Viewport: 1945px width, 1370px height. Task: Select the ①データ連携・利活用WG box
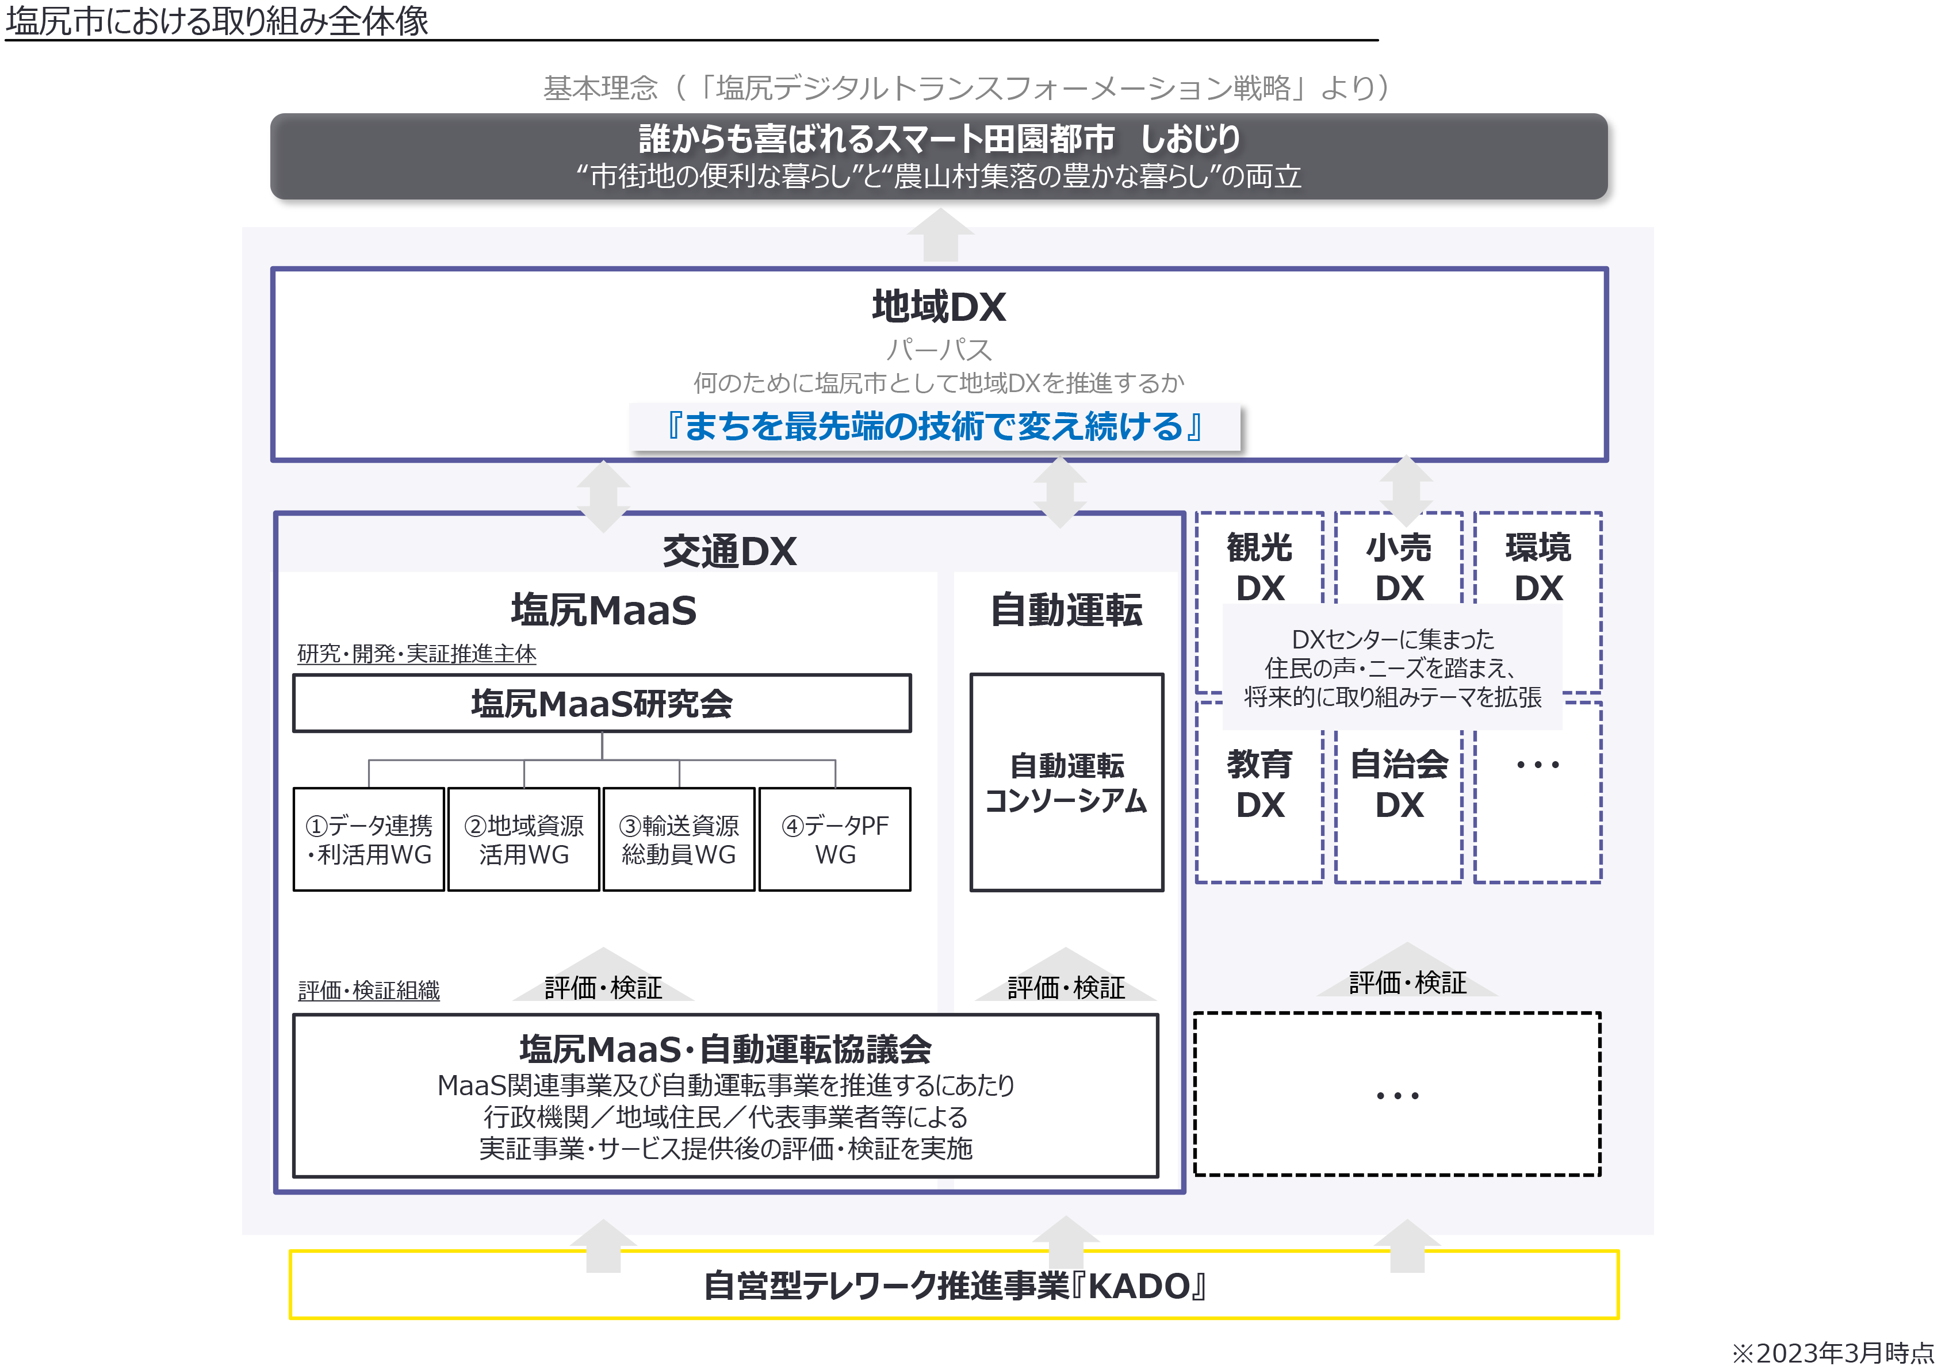369,839
